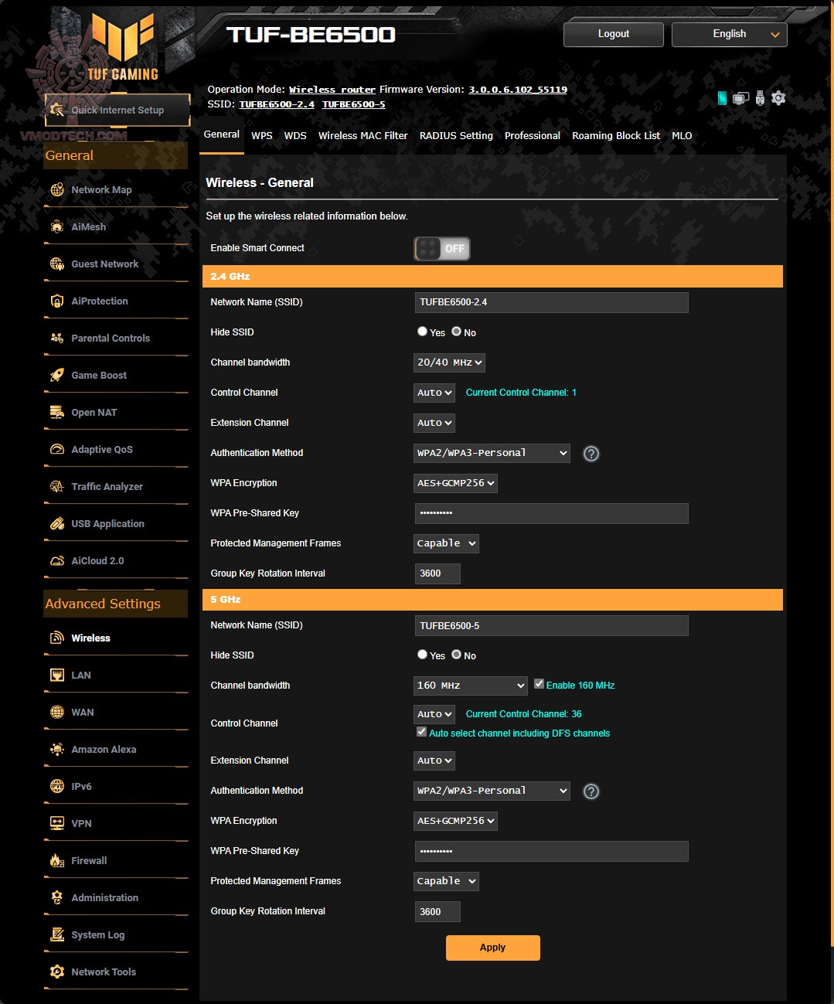Click the USB status icon in header
This screenshot has height=1004, width=834.
[x=760, y=98]
